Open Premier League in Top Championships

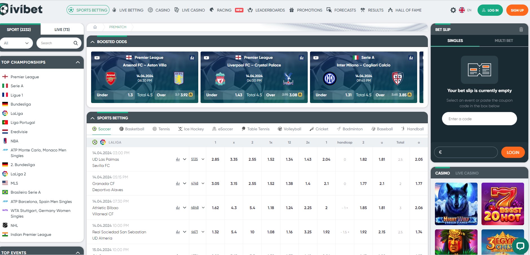point(25,77)
